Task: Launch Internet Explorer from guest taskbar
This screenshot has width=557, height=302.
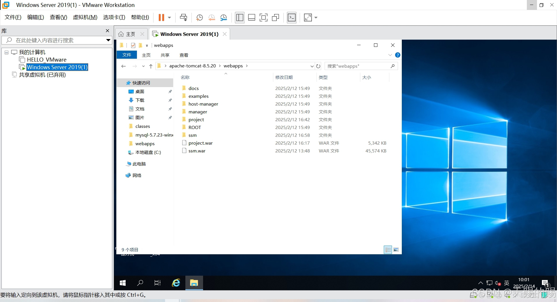Action: click(176, 283)
